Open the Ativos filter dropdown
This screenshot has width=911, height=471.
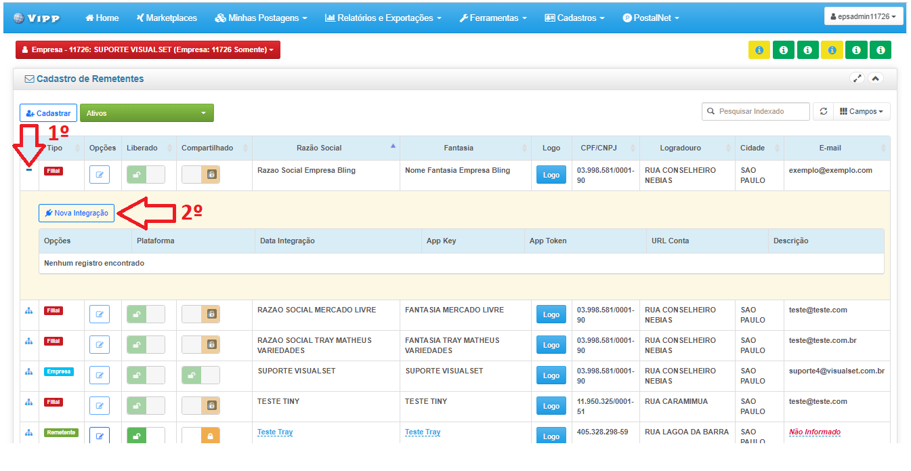[x=147, y=113]
